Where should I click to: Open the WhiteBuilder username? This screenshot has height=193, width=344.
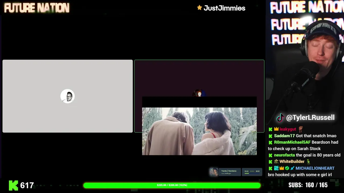(292, 162)
